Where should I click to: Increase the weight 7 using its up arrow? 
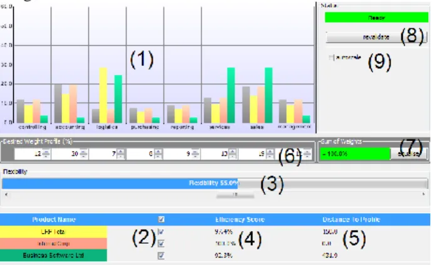coord(121,152)
